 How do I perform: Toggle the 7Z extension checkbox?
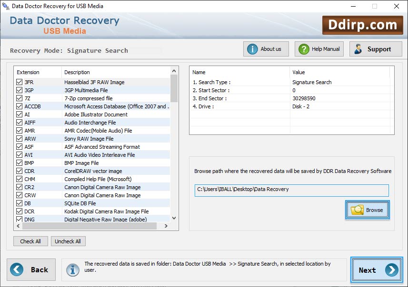pyautogui.click(x=19, y=98)
